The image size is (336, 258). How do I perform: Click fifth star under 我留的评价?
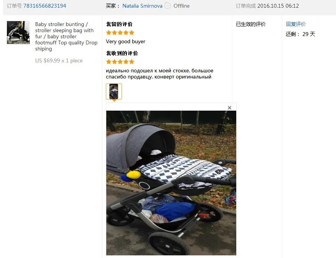click(131, 33)
